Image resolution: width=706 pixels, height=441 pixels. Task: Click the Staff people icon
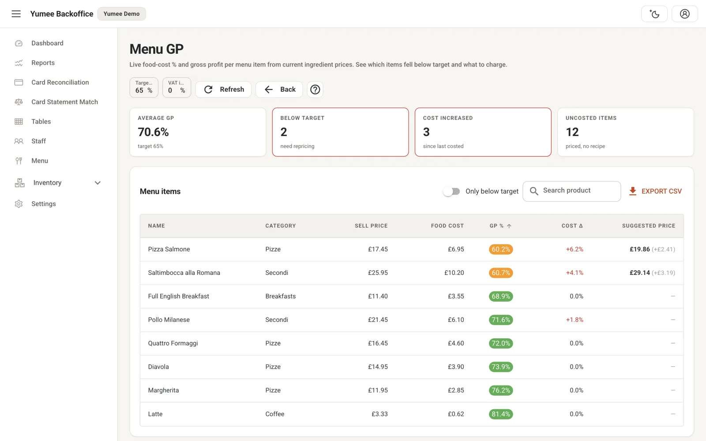click(19, 141)
